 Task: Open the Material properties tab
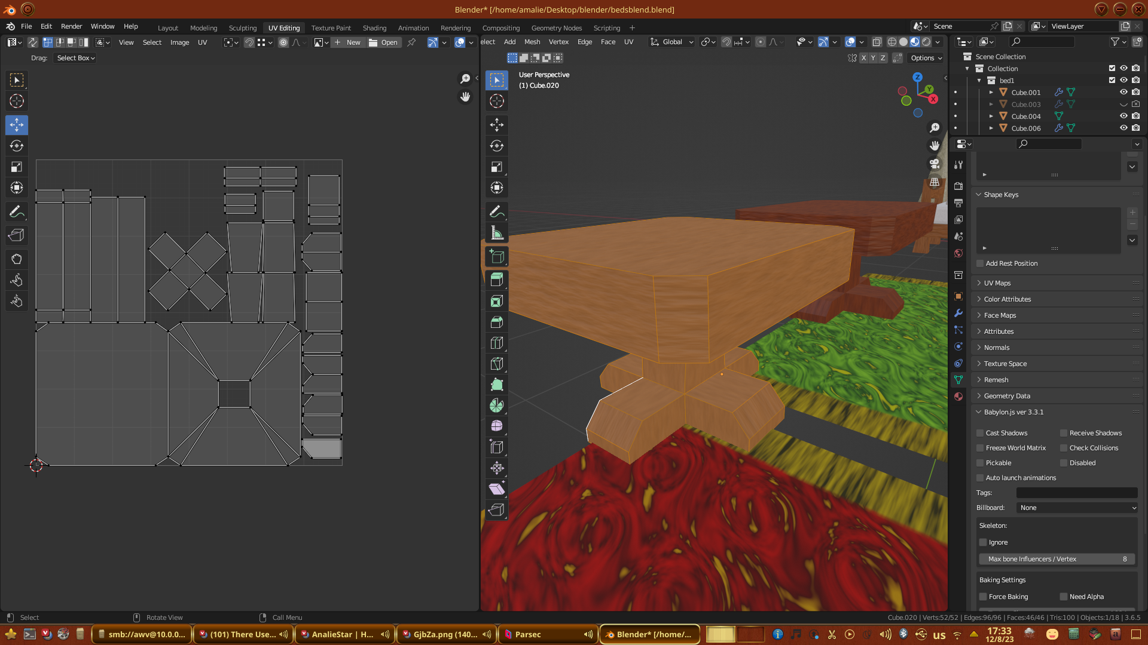point(958,397)
